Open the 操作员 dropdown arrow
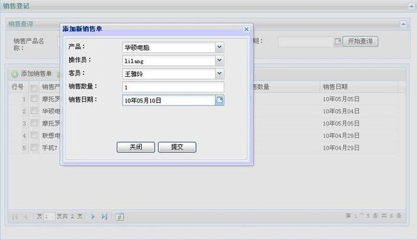Screen dimensions: 417x240 [x=219, y=60]
